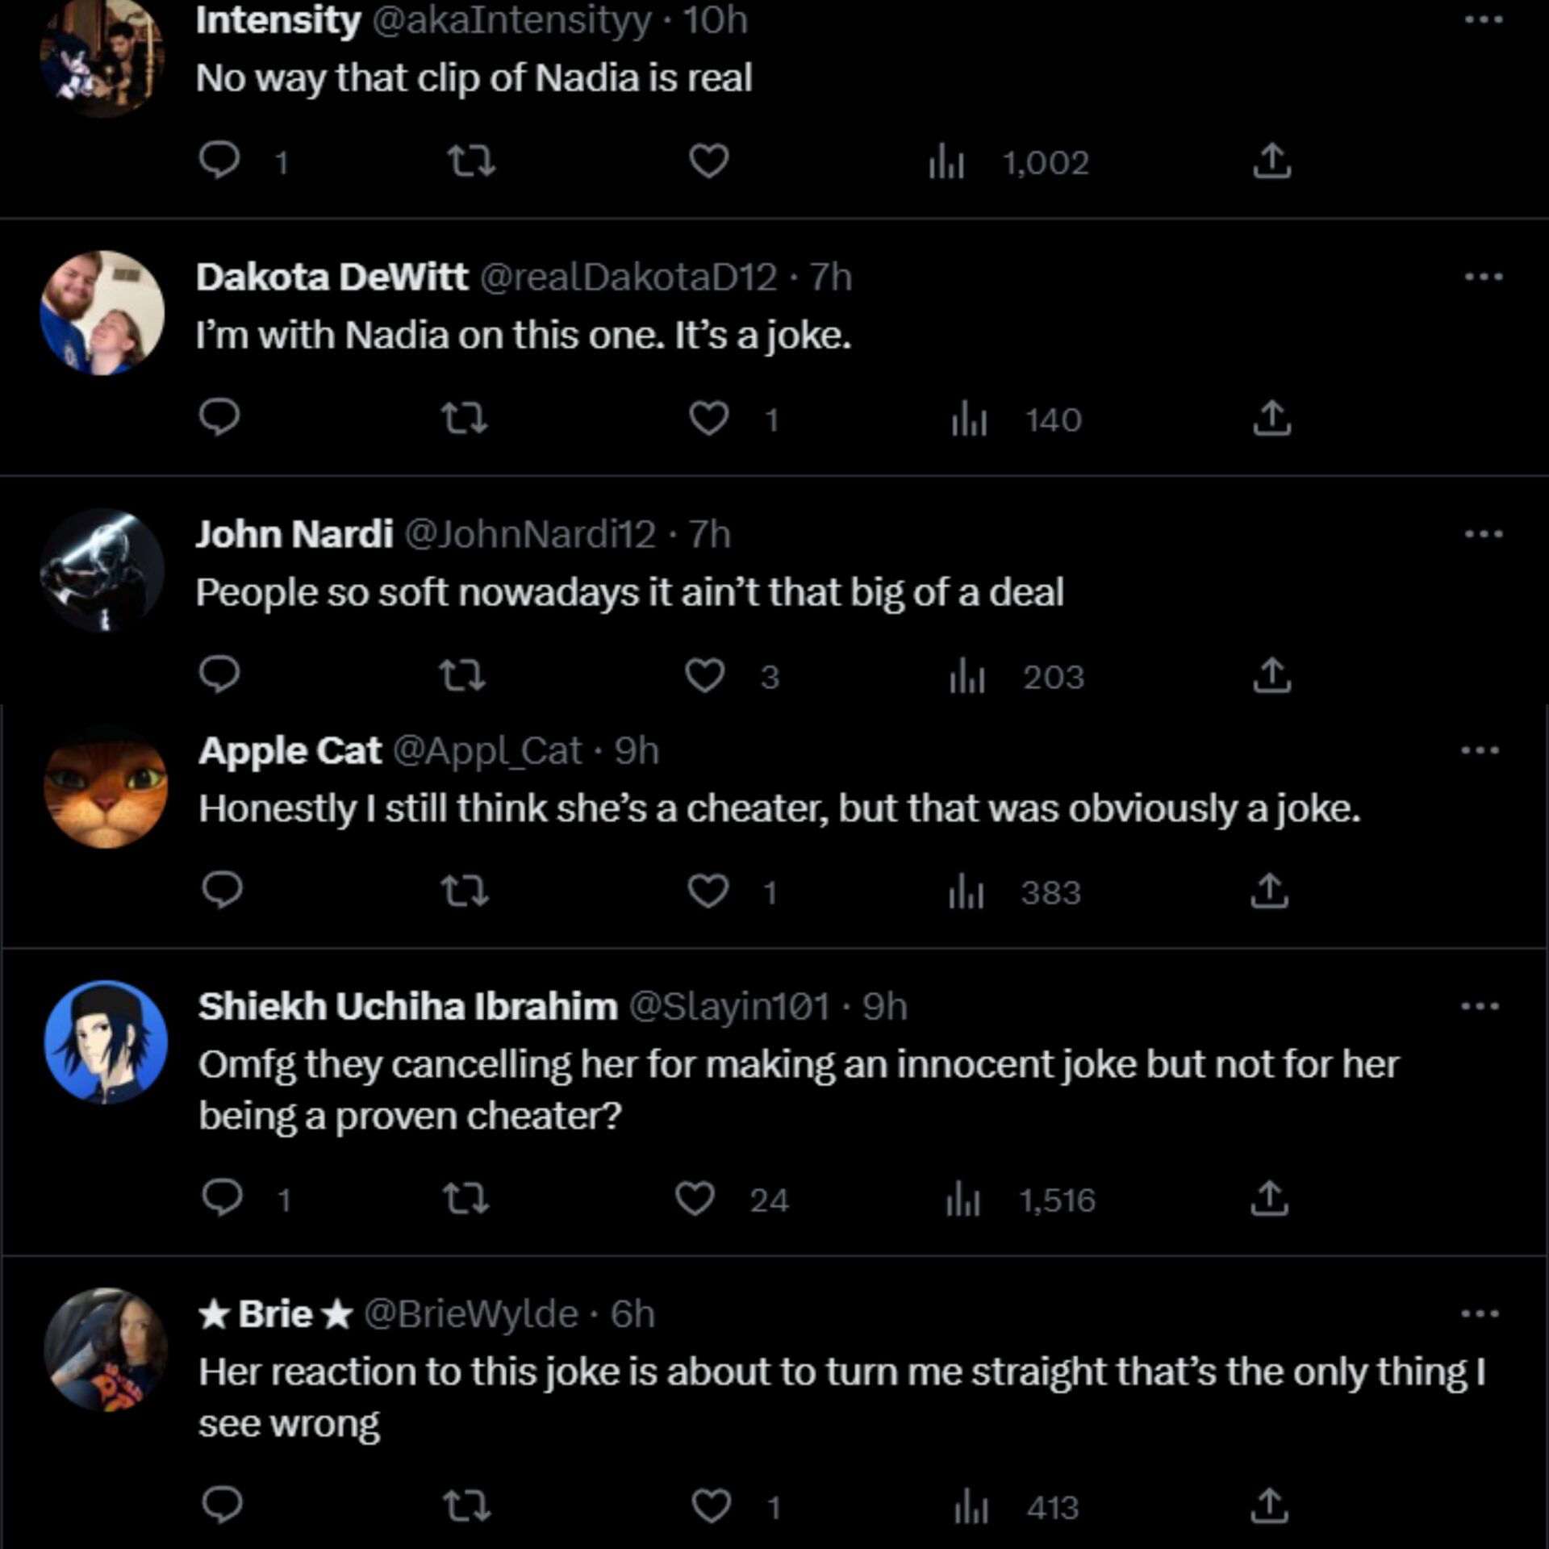Open more options on Apple Cat's tweet
This screenshot has height=1549, width=1549.
coord(1480,750)
